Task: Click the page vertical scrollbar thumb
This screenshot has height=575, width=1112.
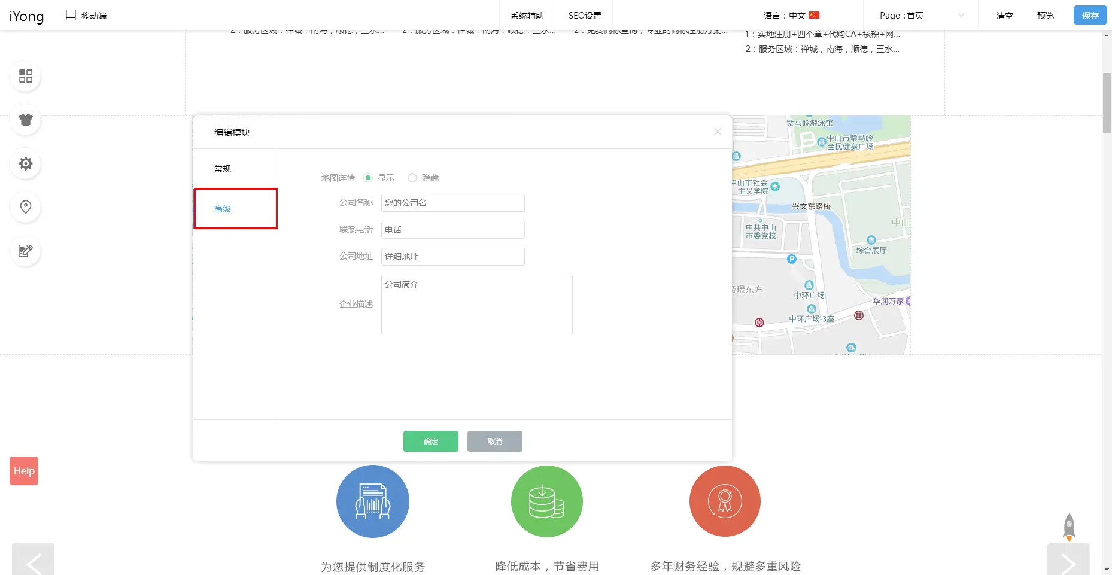Action: click(1107, 103)
